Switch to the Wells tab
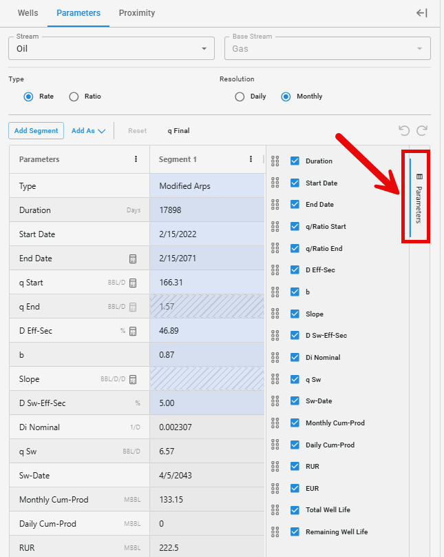Screen dimensions: 444x557 coord(28,13)
